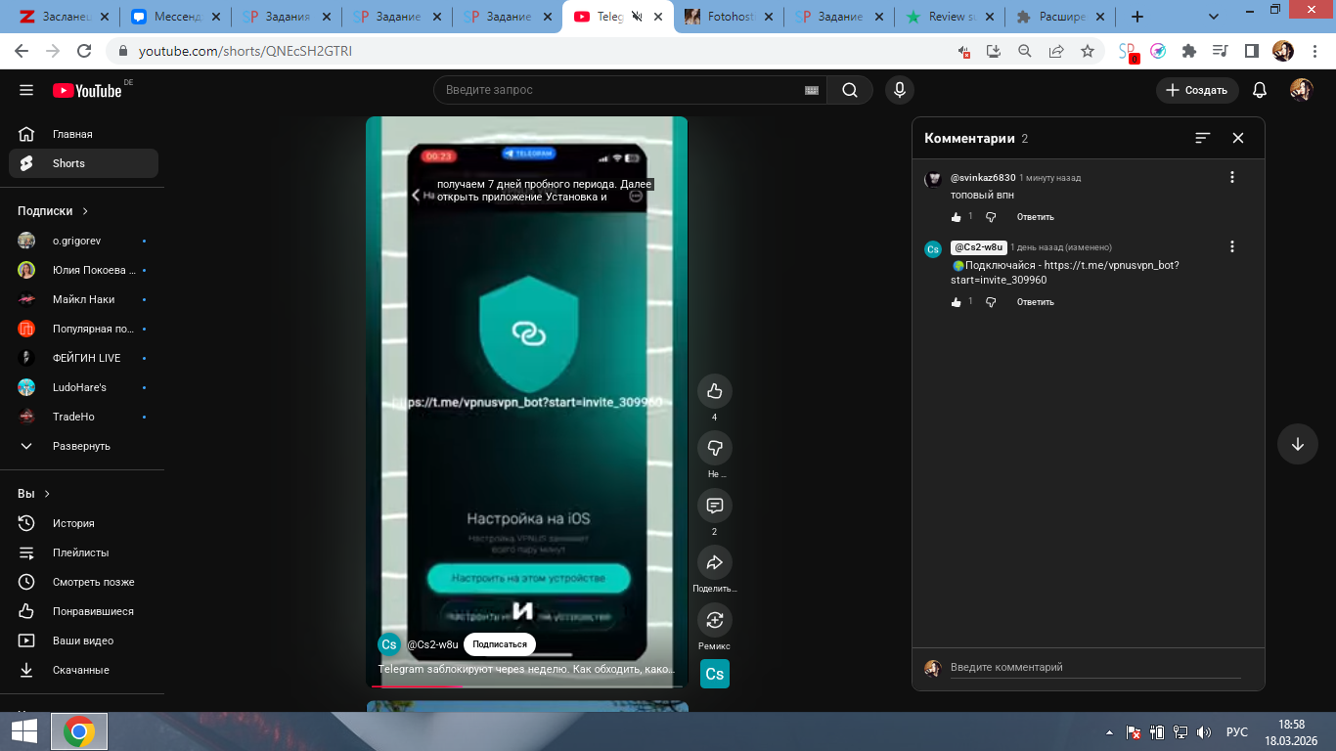Viewport: 1336px width, 751px height.
Task: Dislike the Short with thumbs down
Action: [715, 448]
